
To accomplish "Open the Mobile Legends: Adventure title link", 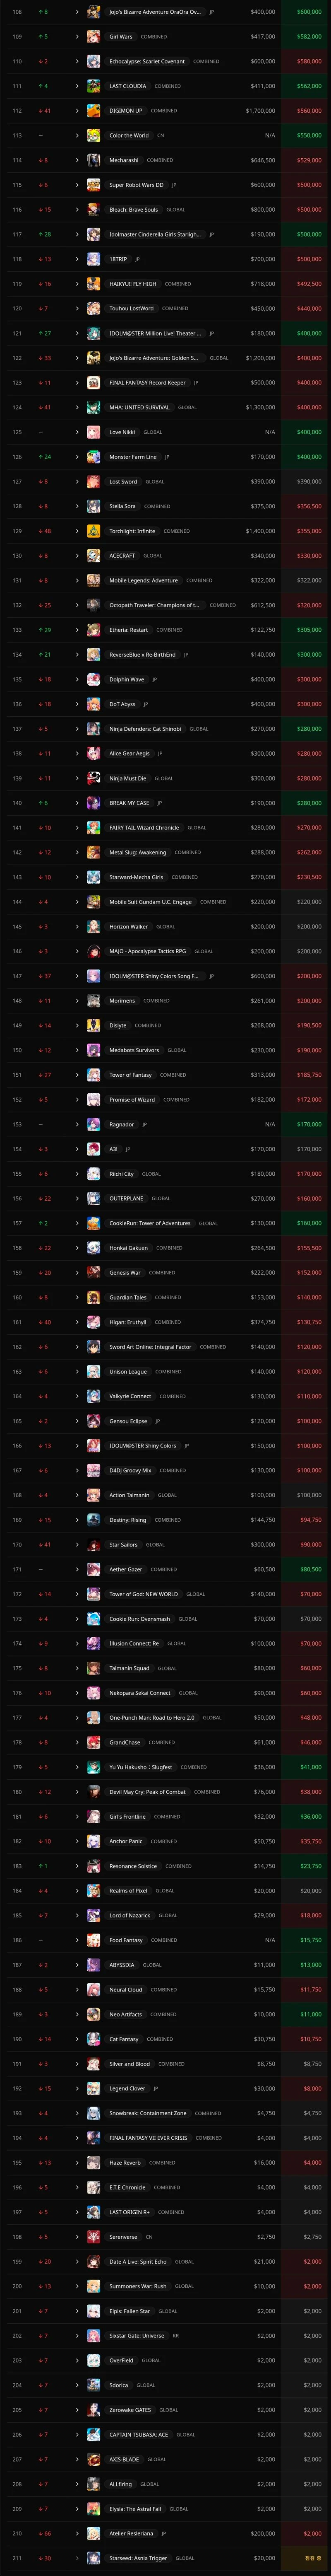I will pyautogui.click(x=143, y=581).
